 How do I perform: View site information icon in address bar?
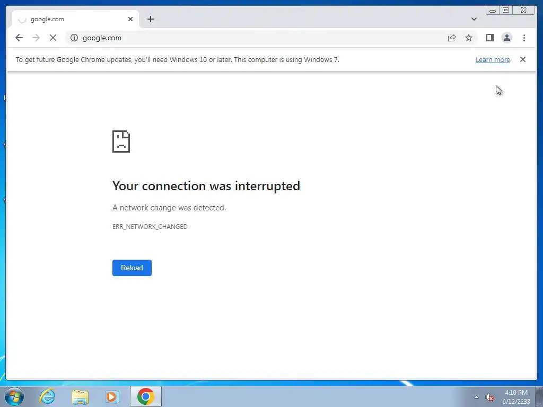point(74,38)
